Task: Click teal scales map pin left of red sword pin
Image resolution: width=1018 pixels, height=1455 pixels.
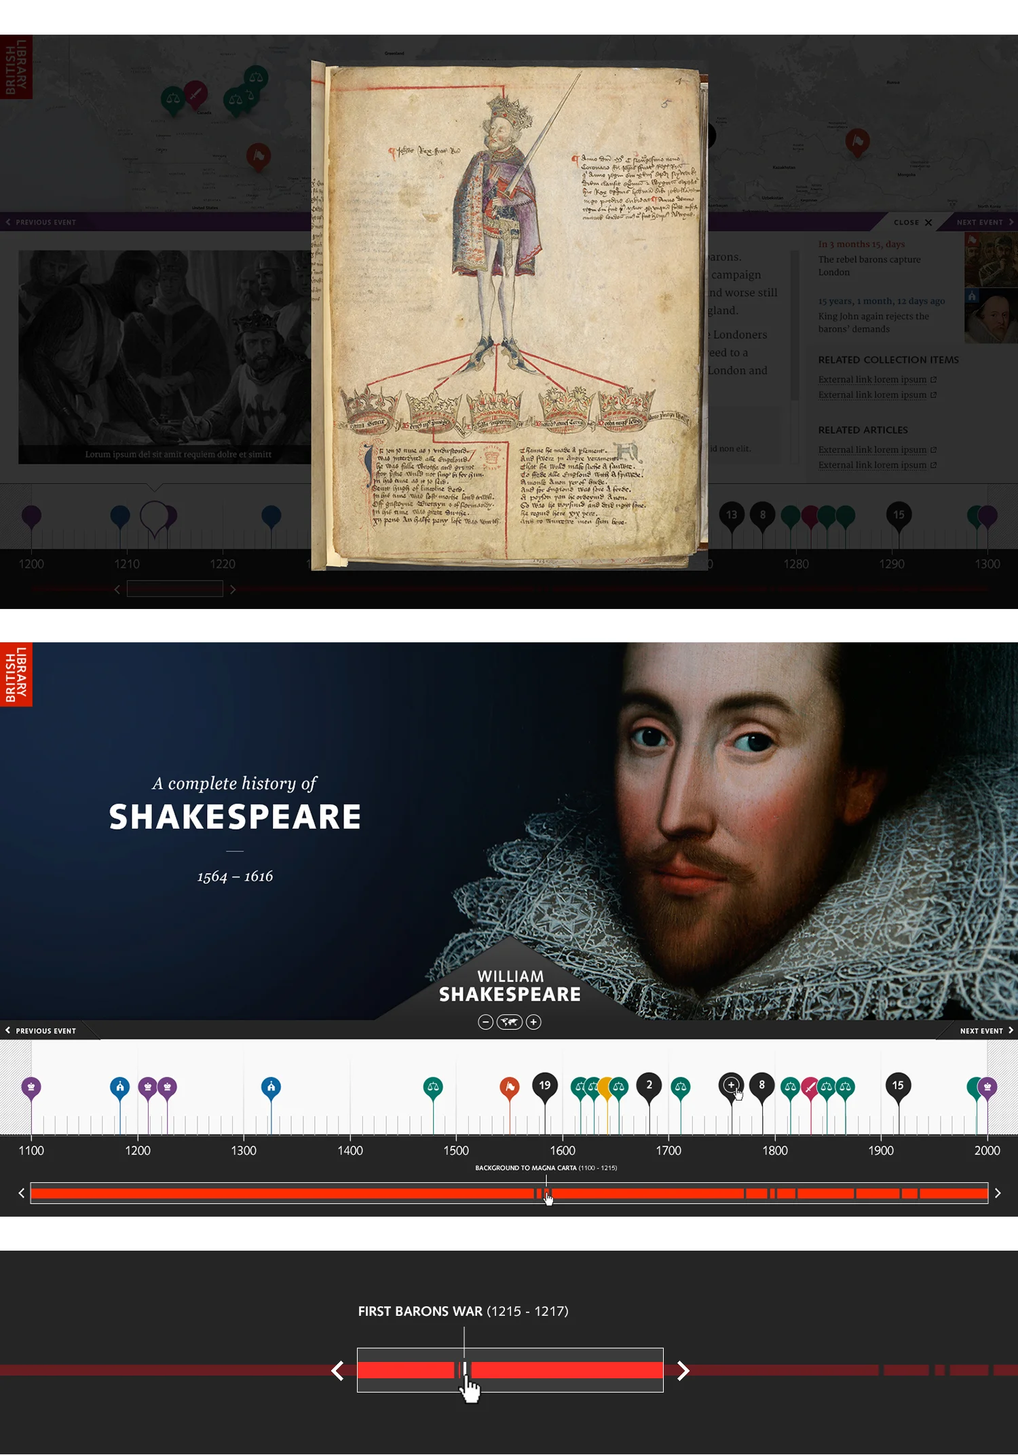Action: 173,99
